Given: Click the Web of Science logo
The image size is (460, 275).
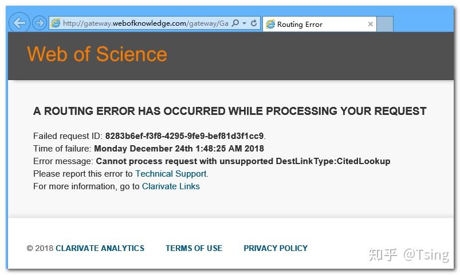Looking at the screenshot, I should click(97, 54).
